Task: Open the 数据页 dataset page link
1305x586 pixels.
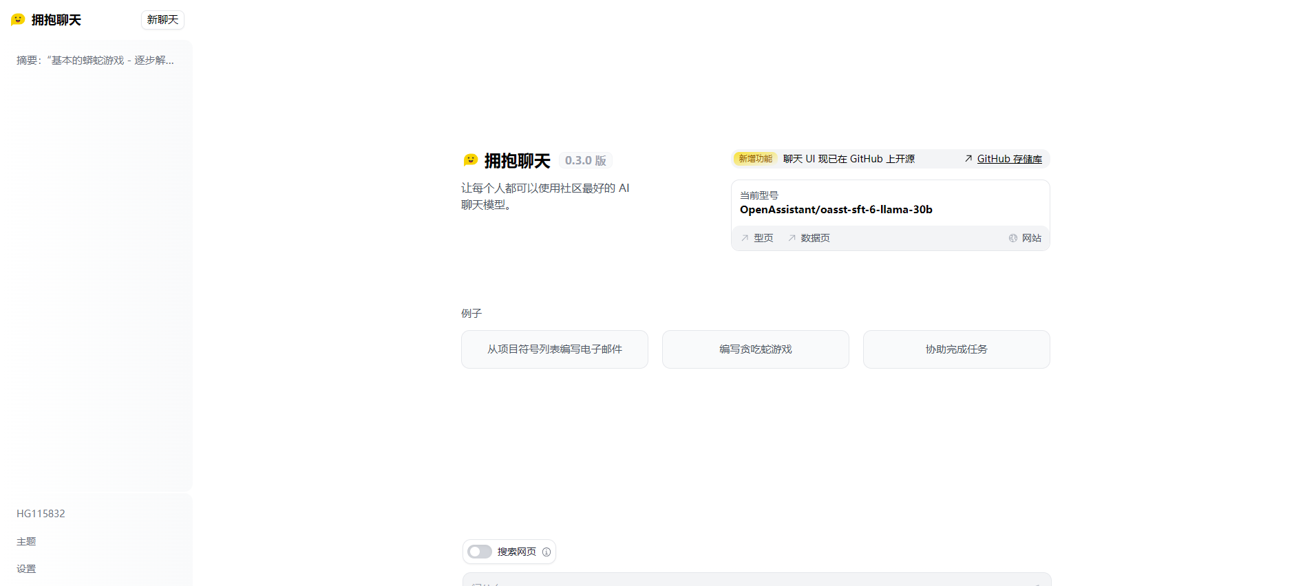Action: coord(816,238)
